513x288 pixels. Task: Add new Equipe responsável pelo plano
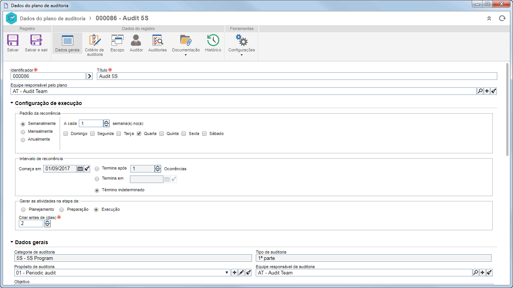487,91
